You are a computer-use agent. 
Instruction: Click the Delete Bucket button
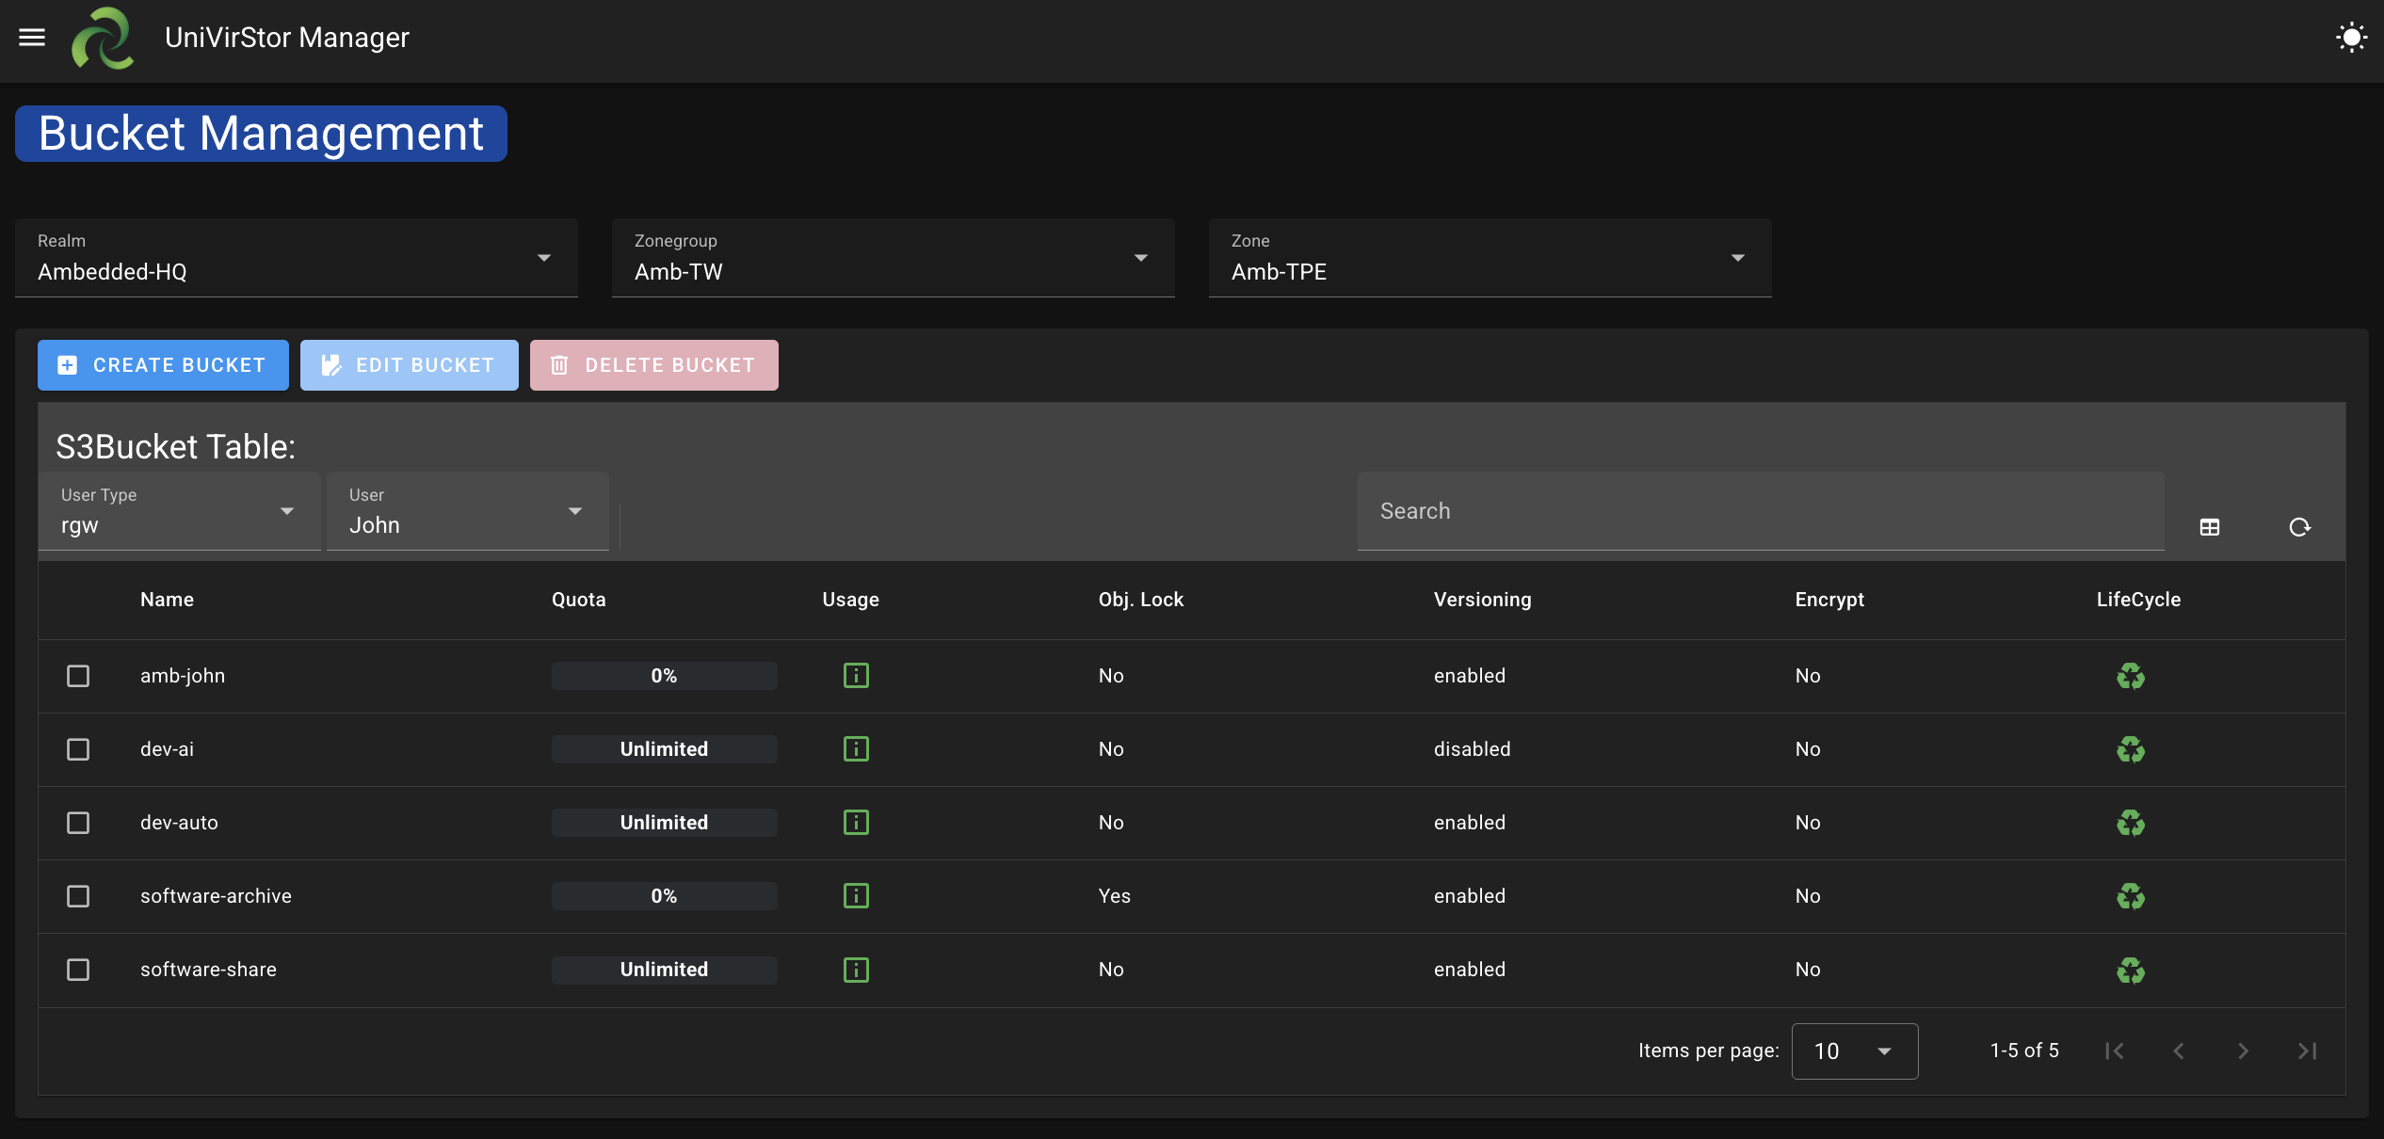(654, 365)
